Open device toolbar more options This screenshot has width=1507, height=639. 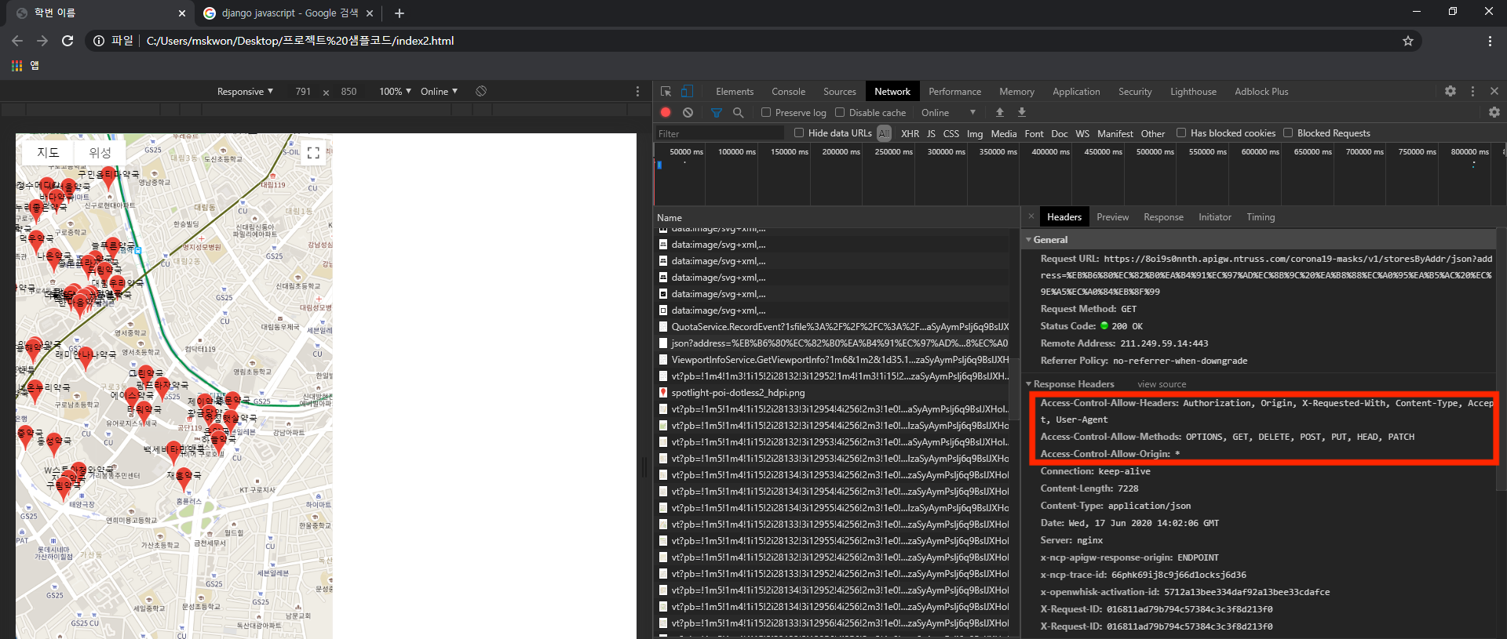coord(637,91)
